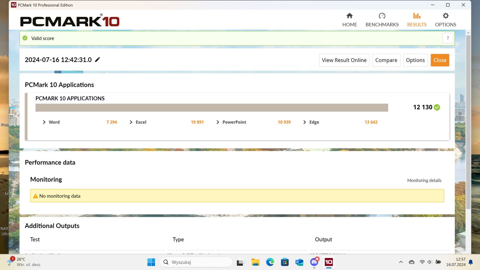The width and height of the screenshot is (480, 270).
Task: Click the benchmarks gauge icon
Action: [x=382, y=16]
